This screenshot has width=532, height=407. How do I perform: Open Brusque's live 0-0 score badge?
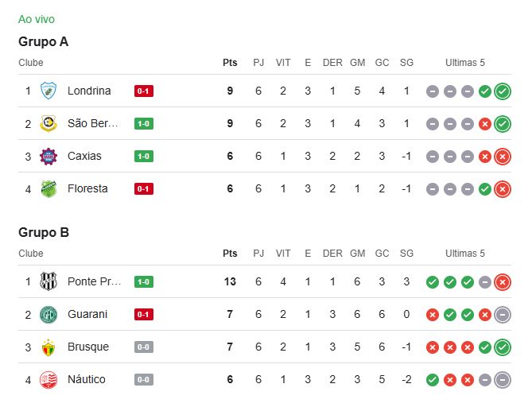144,347
